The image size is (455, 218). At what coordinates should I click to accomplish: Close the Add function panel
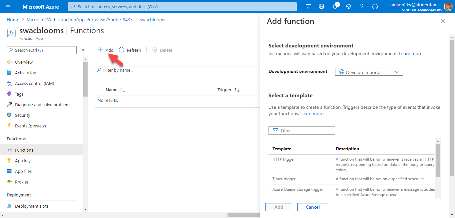[x=443, y=21]
